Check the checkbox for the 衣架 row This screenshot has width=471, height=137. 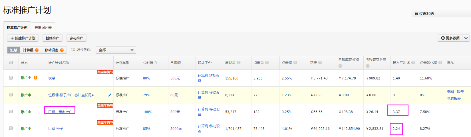[x=11, y=78]
